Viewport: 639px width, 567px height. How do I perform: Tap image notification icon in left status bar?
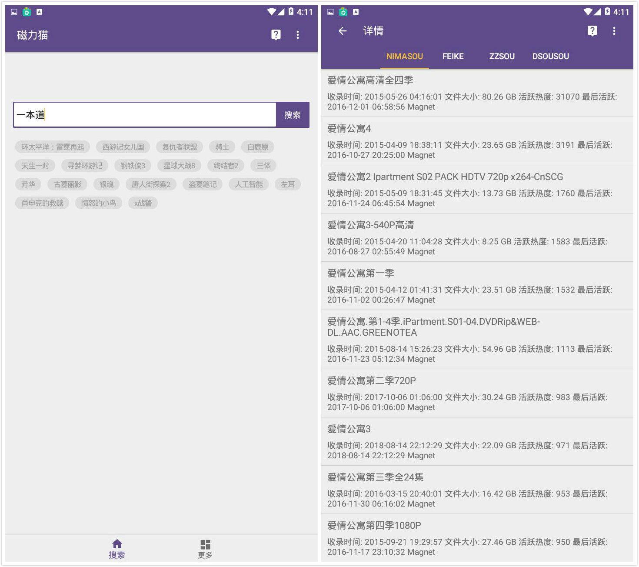14,12
